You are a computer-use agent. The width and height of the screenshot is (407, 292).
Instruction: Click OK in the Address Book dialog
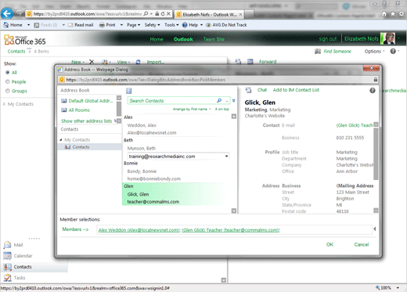tap(330, 244)
